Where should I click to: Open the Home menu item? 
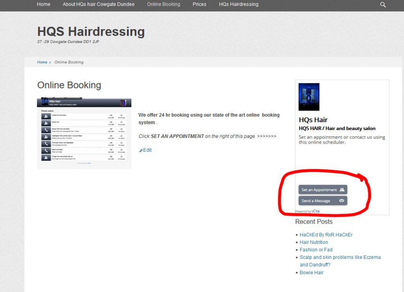[x=43, y=4]
